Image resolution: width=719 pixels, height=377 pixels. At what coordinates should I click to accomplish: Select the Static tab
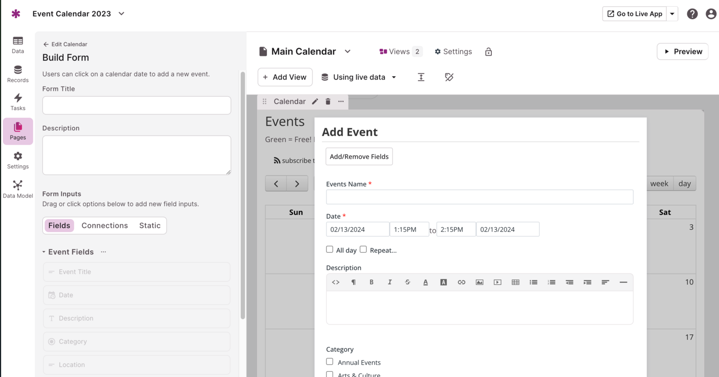pyautogui.click(x=150, y=225)
